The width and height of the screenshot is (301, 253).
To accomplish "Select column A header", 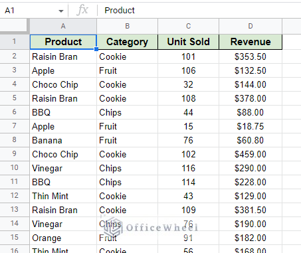I will tap(63, 26).
